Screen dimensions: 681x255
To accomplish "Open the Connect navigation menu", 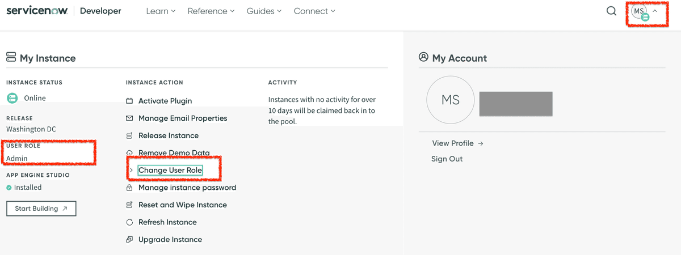I will (314, 11).
